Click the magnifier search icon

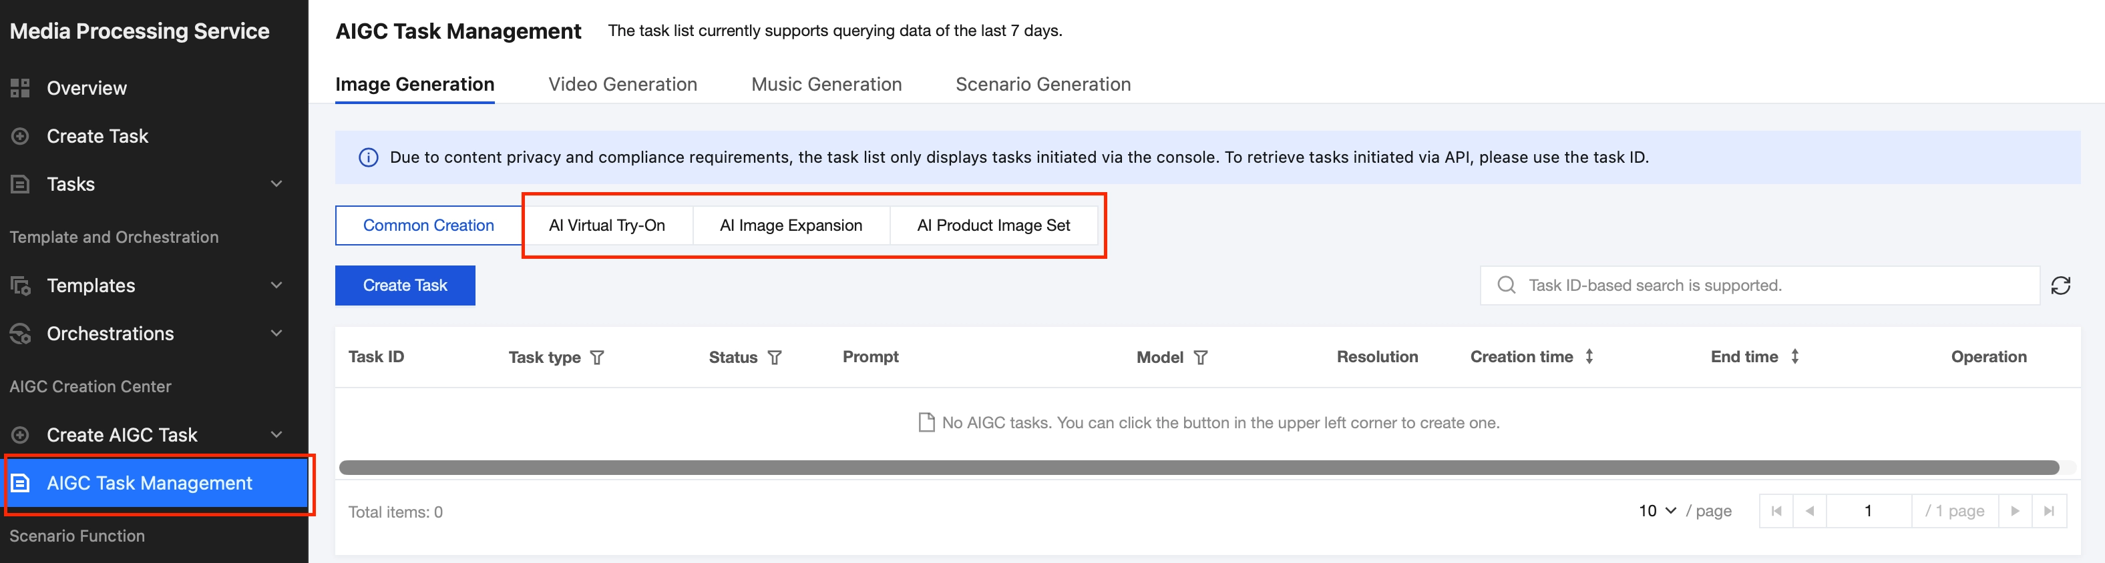click(1506, 285)
